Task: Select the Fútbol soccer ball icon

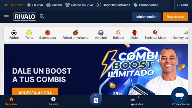Action: click(x=14, y=33)
